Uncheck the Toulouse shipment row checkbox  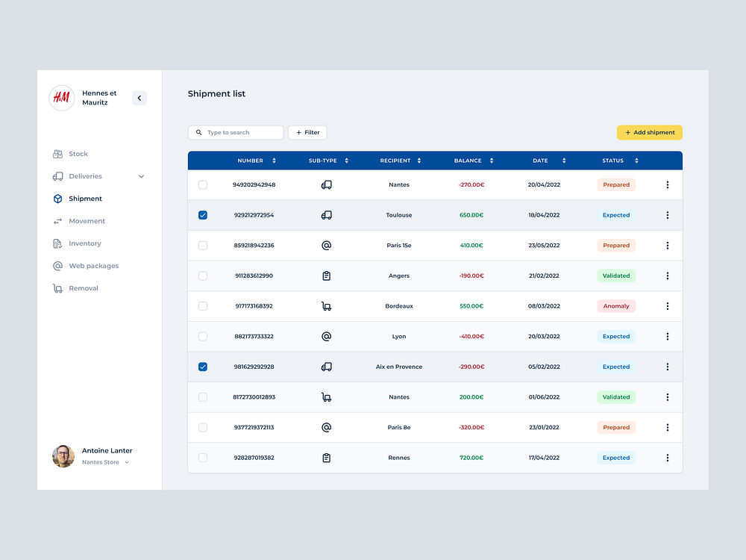(202, 215)
